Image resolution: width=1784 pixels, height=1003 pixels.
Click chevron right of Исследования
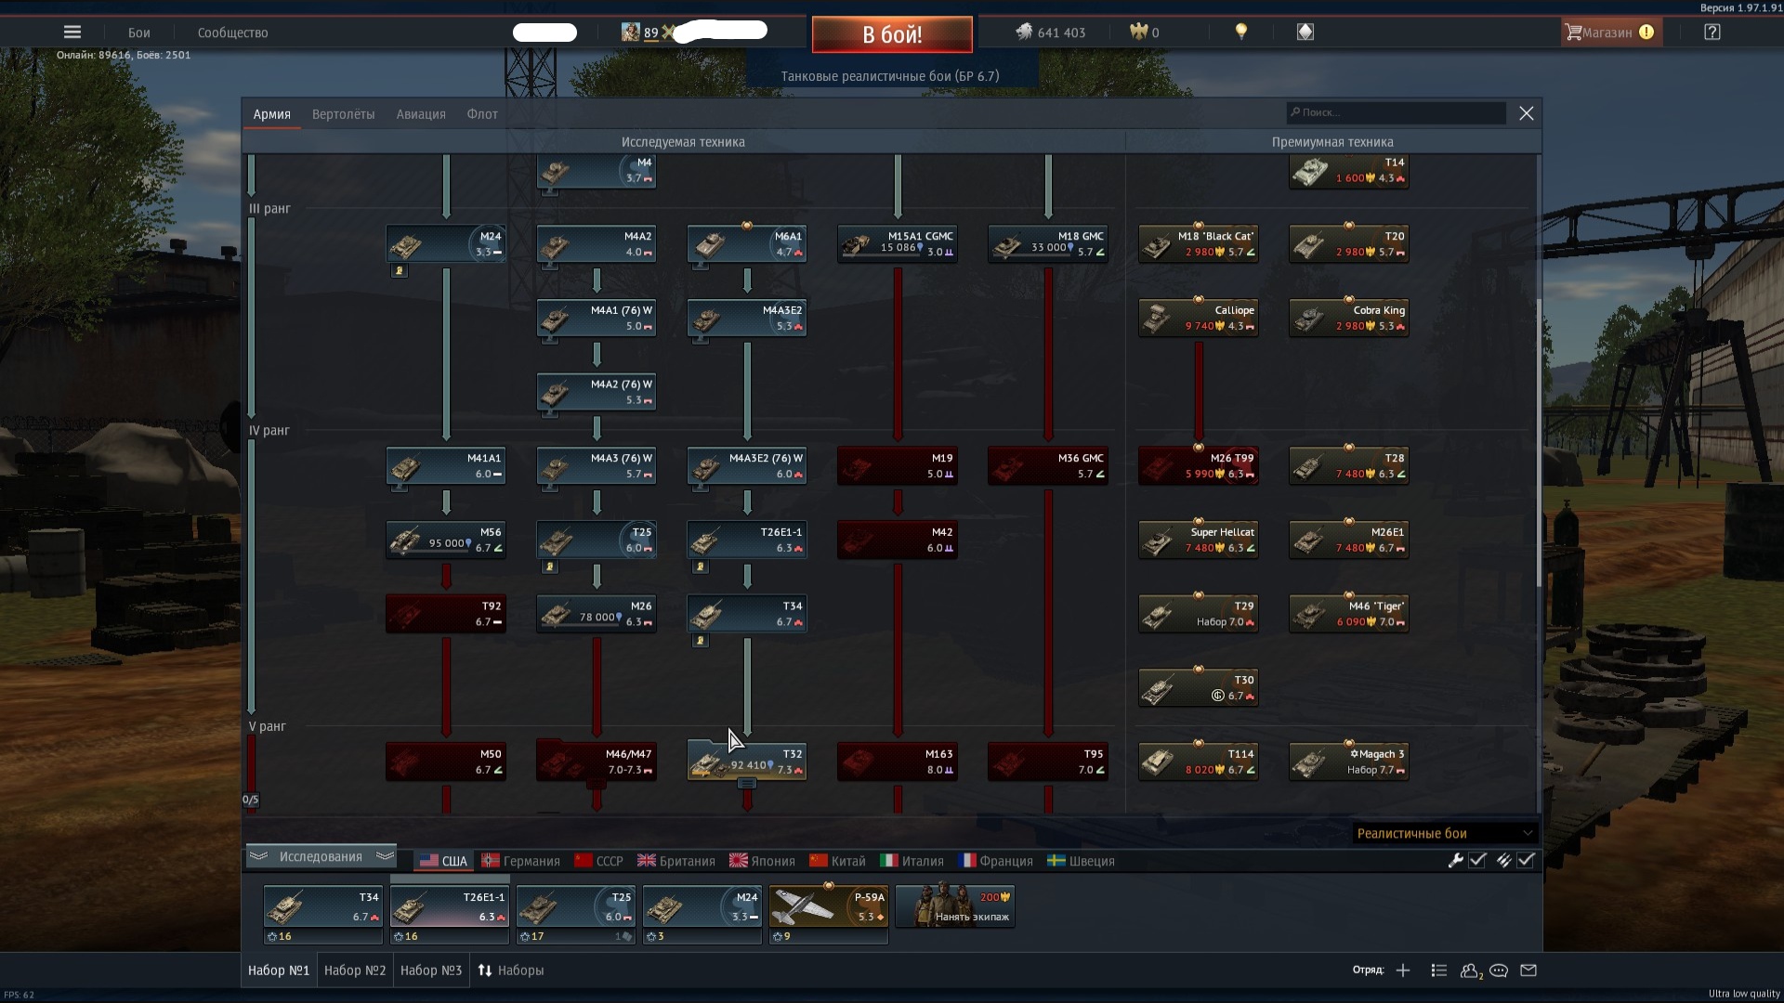point(385,856)
